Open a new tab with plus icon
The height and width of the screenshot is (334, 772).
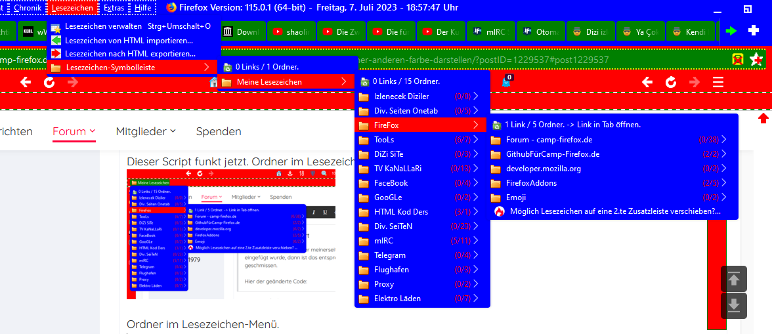754,30
